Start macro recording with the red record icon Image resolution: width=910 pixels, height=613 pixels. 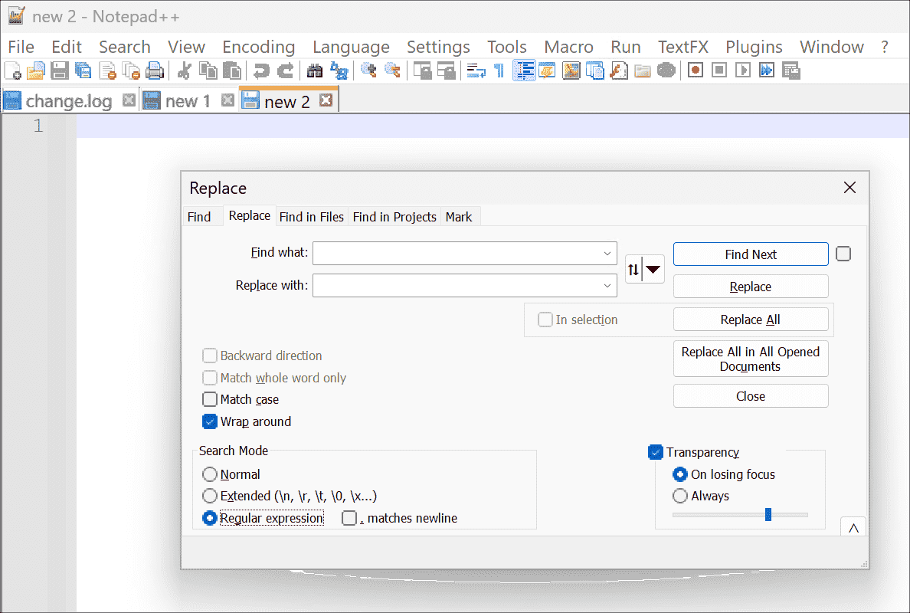pos(696,70)
